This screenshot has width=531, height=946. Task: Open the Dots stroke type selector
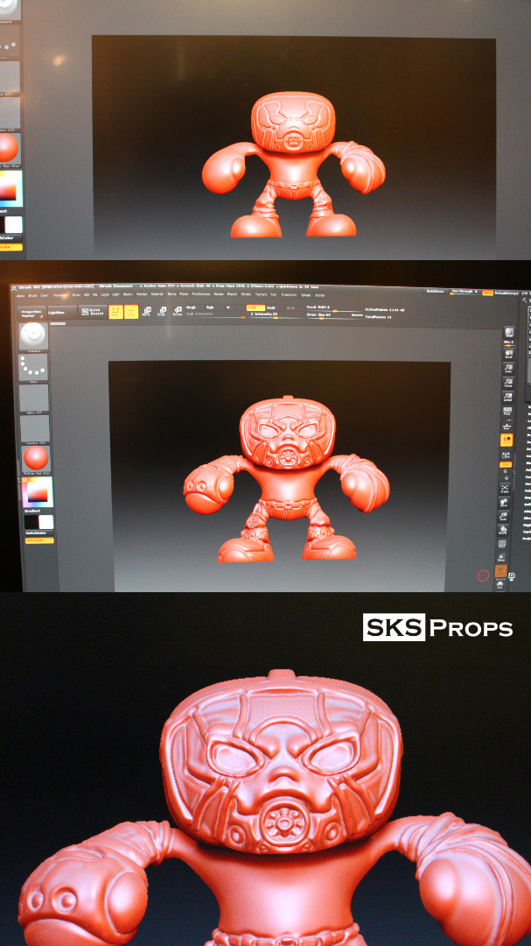click(x=33, y=367)
